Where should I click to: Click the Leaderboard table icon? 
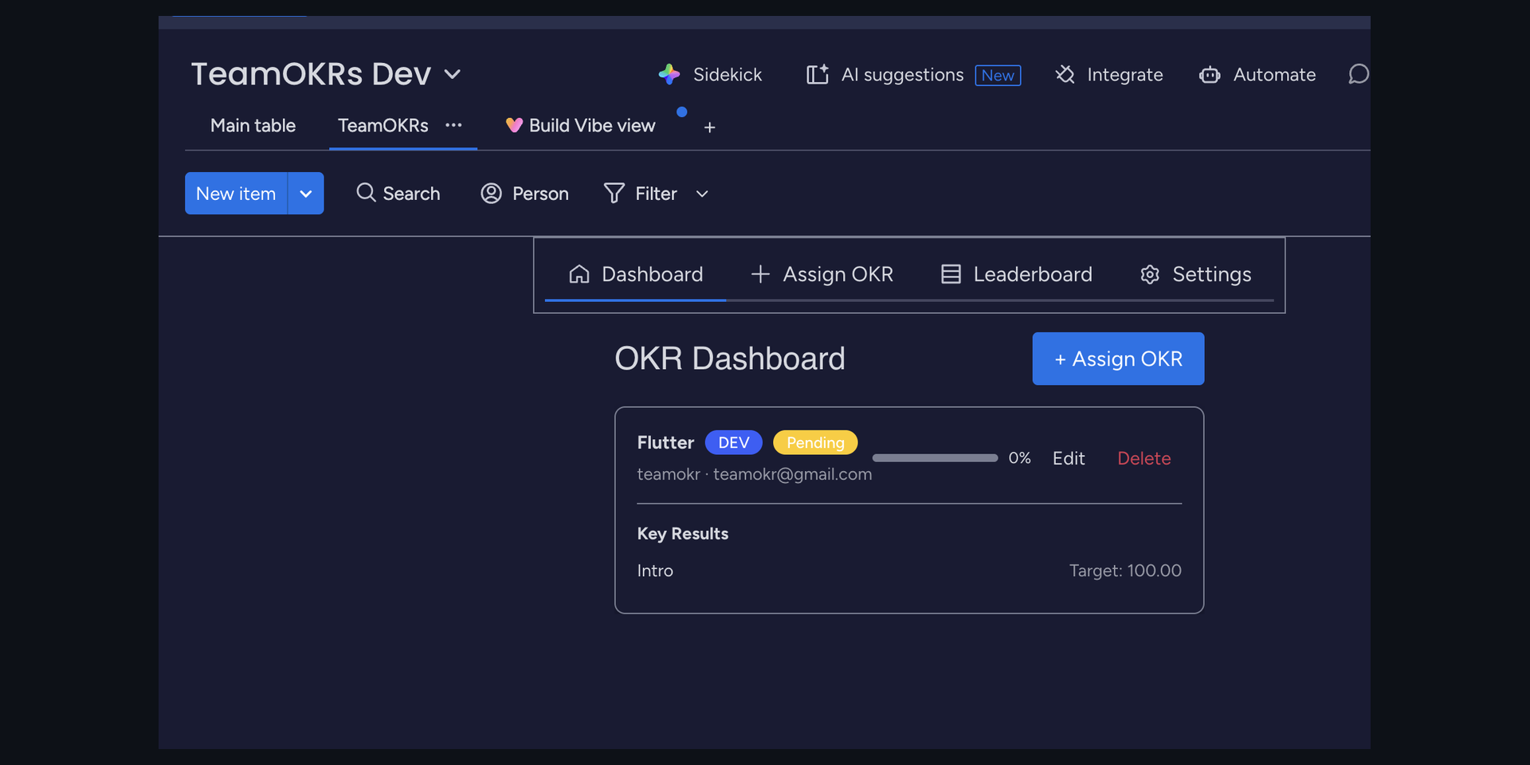pyautogui.click(x=951, y=274)
